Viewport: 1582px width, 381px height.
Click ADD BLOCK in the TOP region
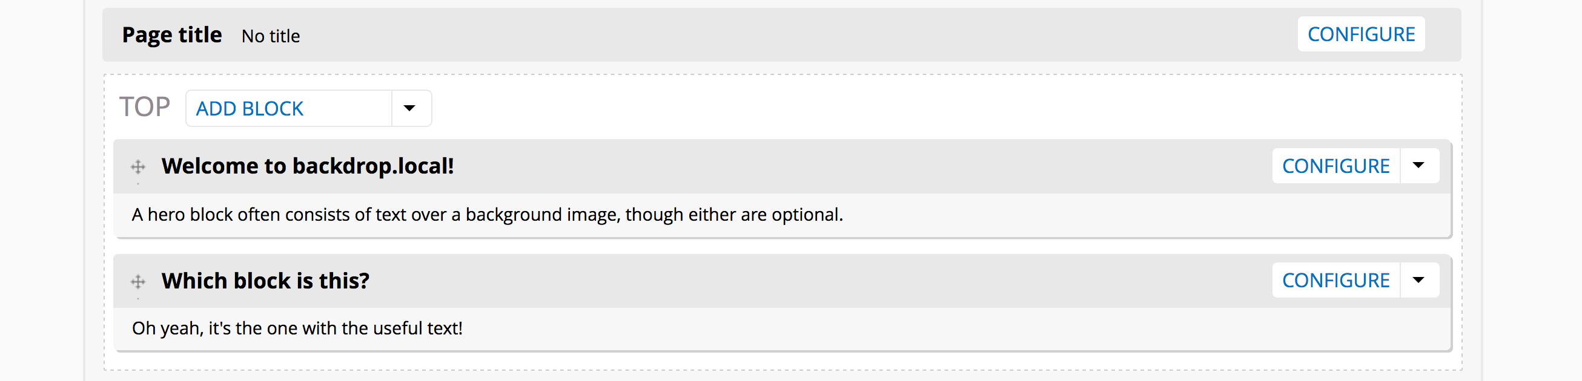coord(250,109)
